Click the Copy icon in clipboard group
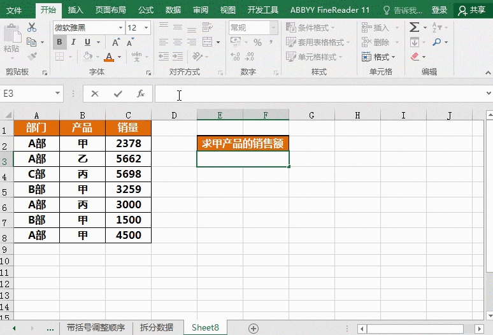 point(31,42)
